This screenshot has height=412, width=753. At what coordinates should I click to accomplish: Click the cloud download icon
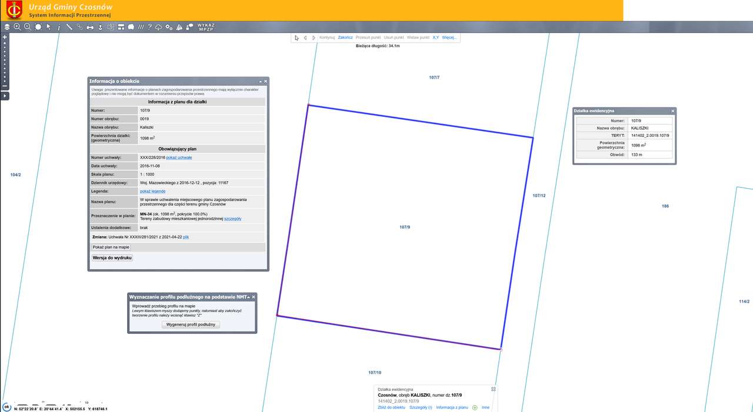159,27
